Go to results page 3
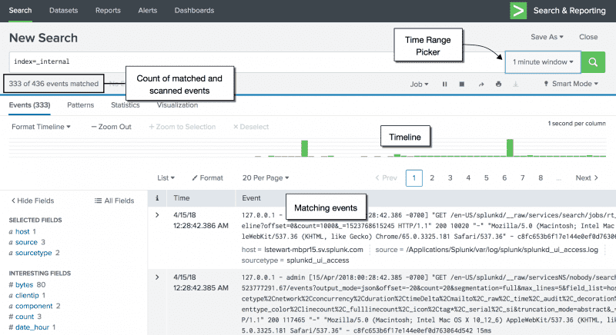 click(450, 178)
